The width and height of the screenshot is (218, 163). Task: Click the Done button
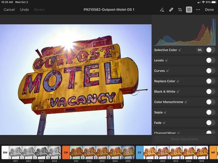click(x=209, y=10)
